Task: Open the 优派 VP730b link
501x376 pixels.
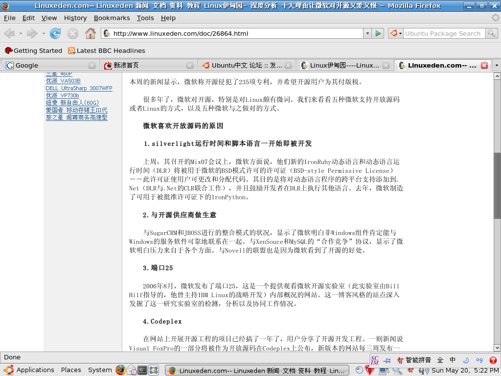Action: 62,95
